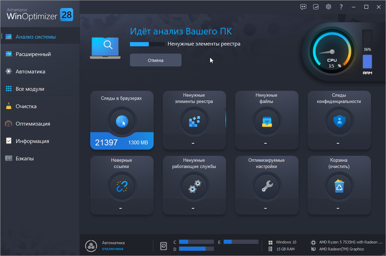Open the Расширенный sidebar section
This screenshot has width=386, height=256.
(x=33, y=54)
